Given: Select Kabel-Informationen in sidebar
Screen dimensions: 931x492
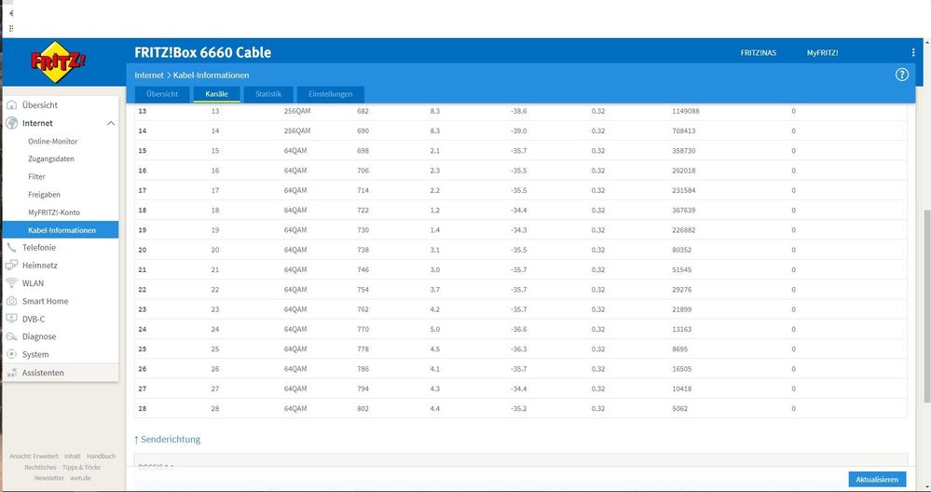Looking at the screenshot, I should tap(61, 229).
